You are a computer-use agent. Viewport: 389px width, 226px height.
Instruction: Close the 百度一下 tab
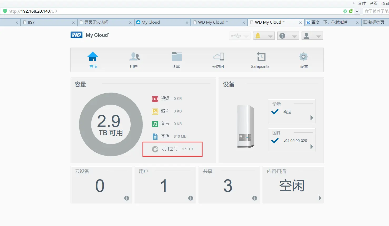(357, 23)
